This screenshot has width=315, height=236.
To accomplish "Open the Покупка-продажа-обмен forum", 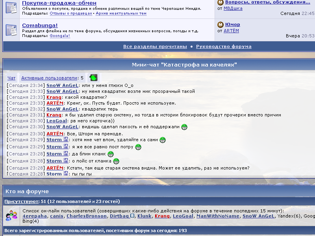I will pyautogui.click(x=59, y=3).
